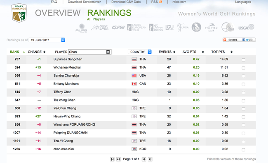Image resolution: width=268 pixels, height=163 pixels.
Task: Click the Symetra Tour logo
Action: [x=211, y=28]
